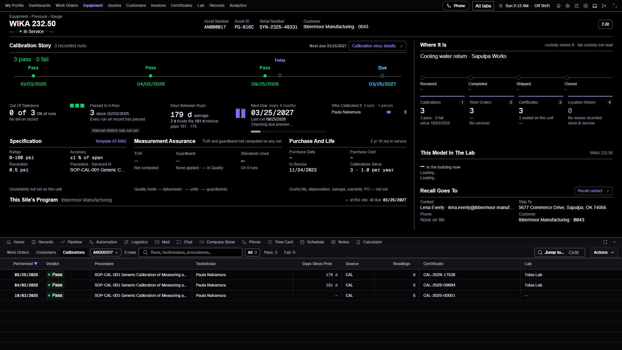The width and height of the screenshot is (622, 350).
Task: Click the Next Due progress bar
Action: (x=288, y=132)
